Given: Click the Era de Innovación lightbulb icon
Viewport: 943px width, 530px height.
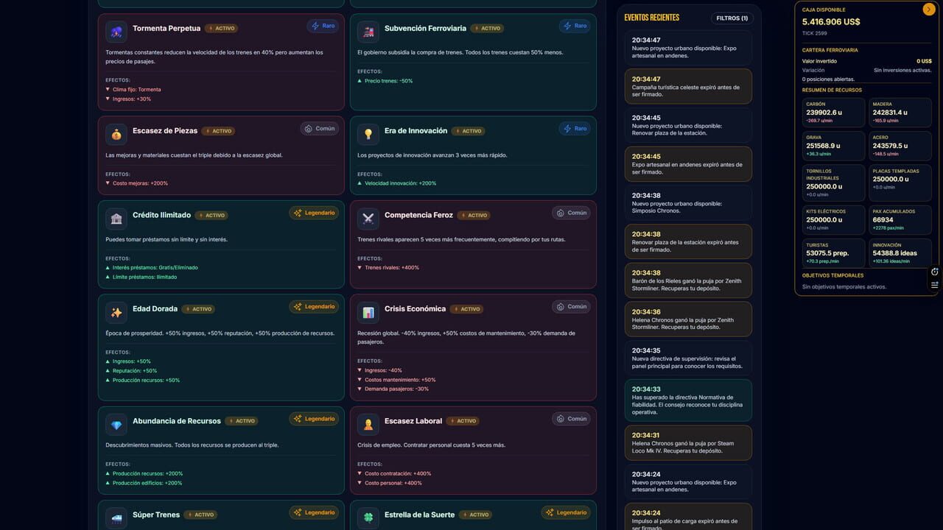Looking at the screenshot, I should (x=368, y=134).
